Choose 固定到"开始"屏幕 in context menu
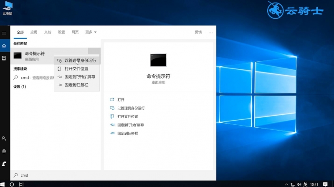 pyautogui.click(x=77, y=77)
